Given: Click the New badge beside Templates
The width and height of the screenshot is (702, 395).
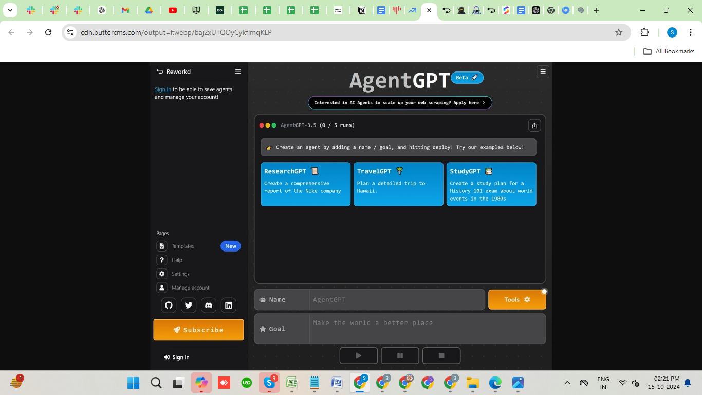Looking at the screenshot, I should pyautogui.click(x=231, y=246).
